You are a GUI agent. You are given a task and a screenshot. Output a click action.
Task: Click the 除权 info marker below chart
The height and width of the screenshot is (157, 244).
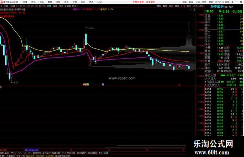(x=86, y=84)
